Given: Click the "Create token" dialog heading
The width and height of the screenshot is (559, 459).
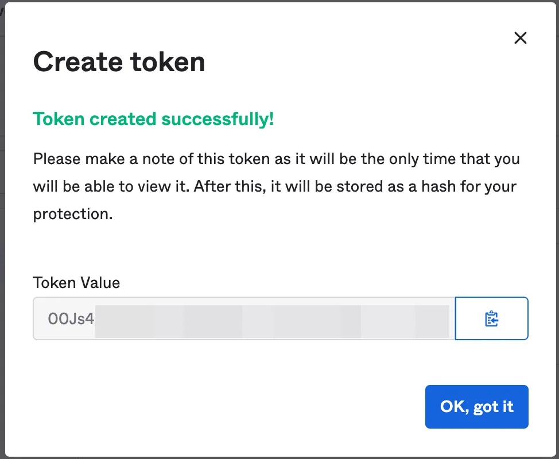Looking at the screenshot, I should (119, 62).
